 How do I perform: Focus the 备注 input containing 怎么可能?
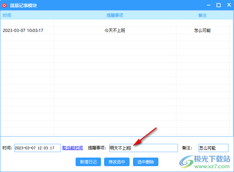213,148
